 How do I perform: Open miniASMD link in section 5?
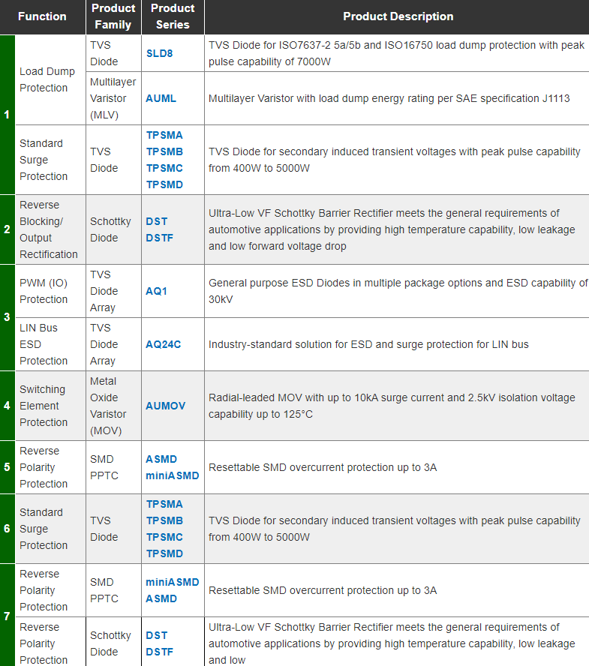pyautogui.click(x=173, y=475)
